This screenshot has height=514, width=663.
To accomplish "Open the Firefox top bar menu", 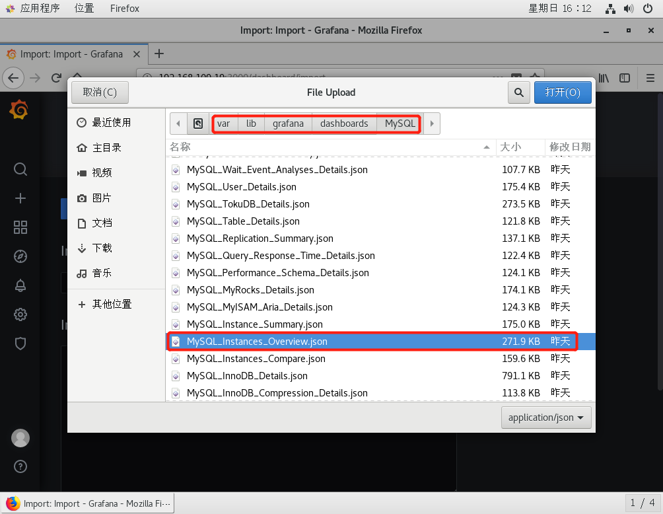I will pyautogui.click(x=124, y=9).
